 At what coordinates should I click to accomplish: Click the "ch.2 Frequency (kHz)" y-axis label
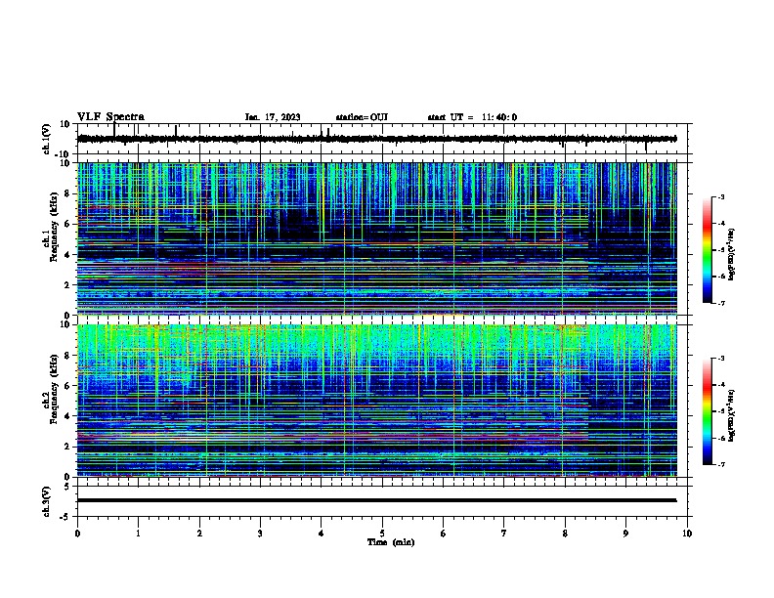pos(50,389)
